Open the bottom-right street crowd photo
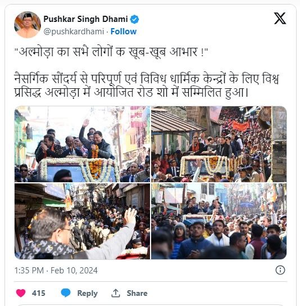 coord(219,221)
